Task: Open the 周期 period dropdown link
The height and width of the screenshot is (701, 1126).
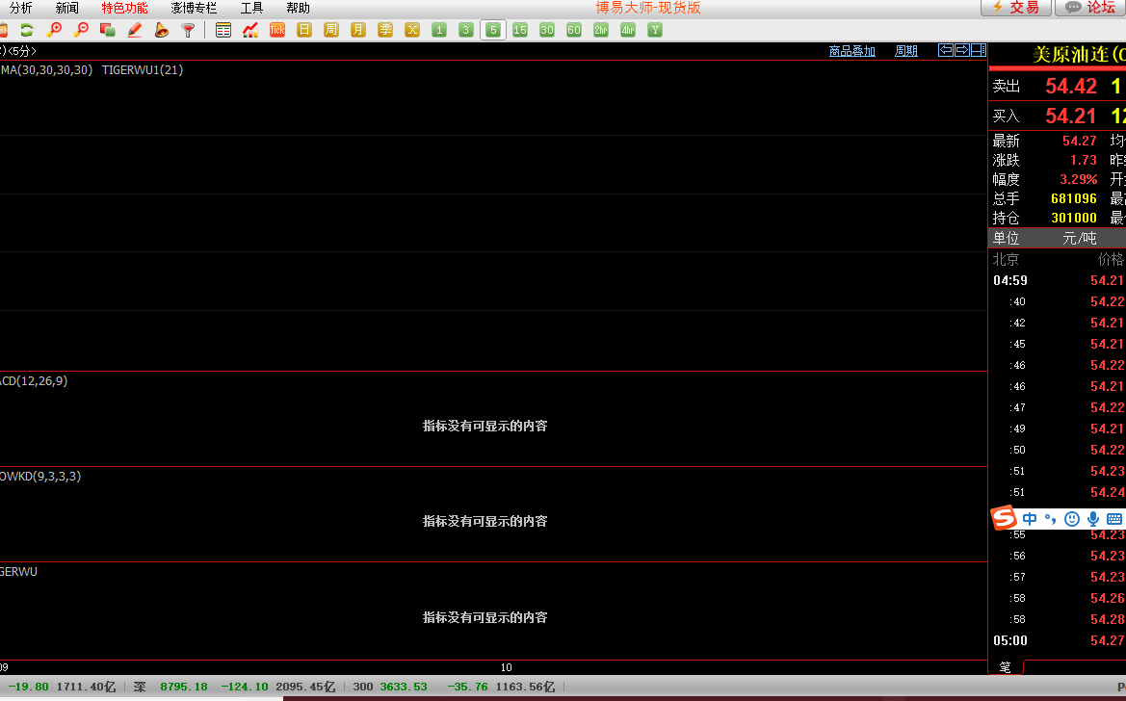Action: 906,51
